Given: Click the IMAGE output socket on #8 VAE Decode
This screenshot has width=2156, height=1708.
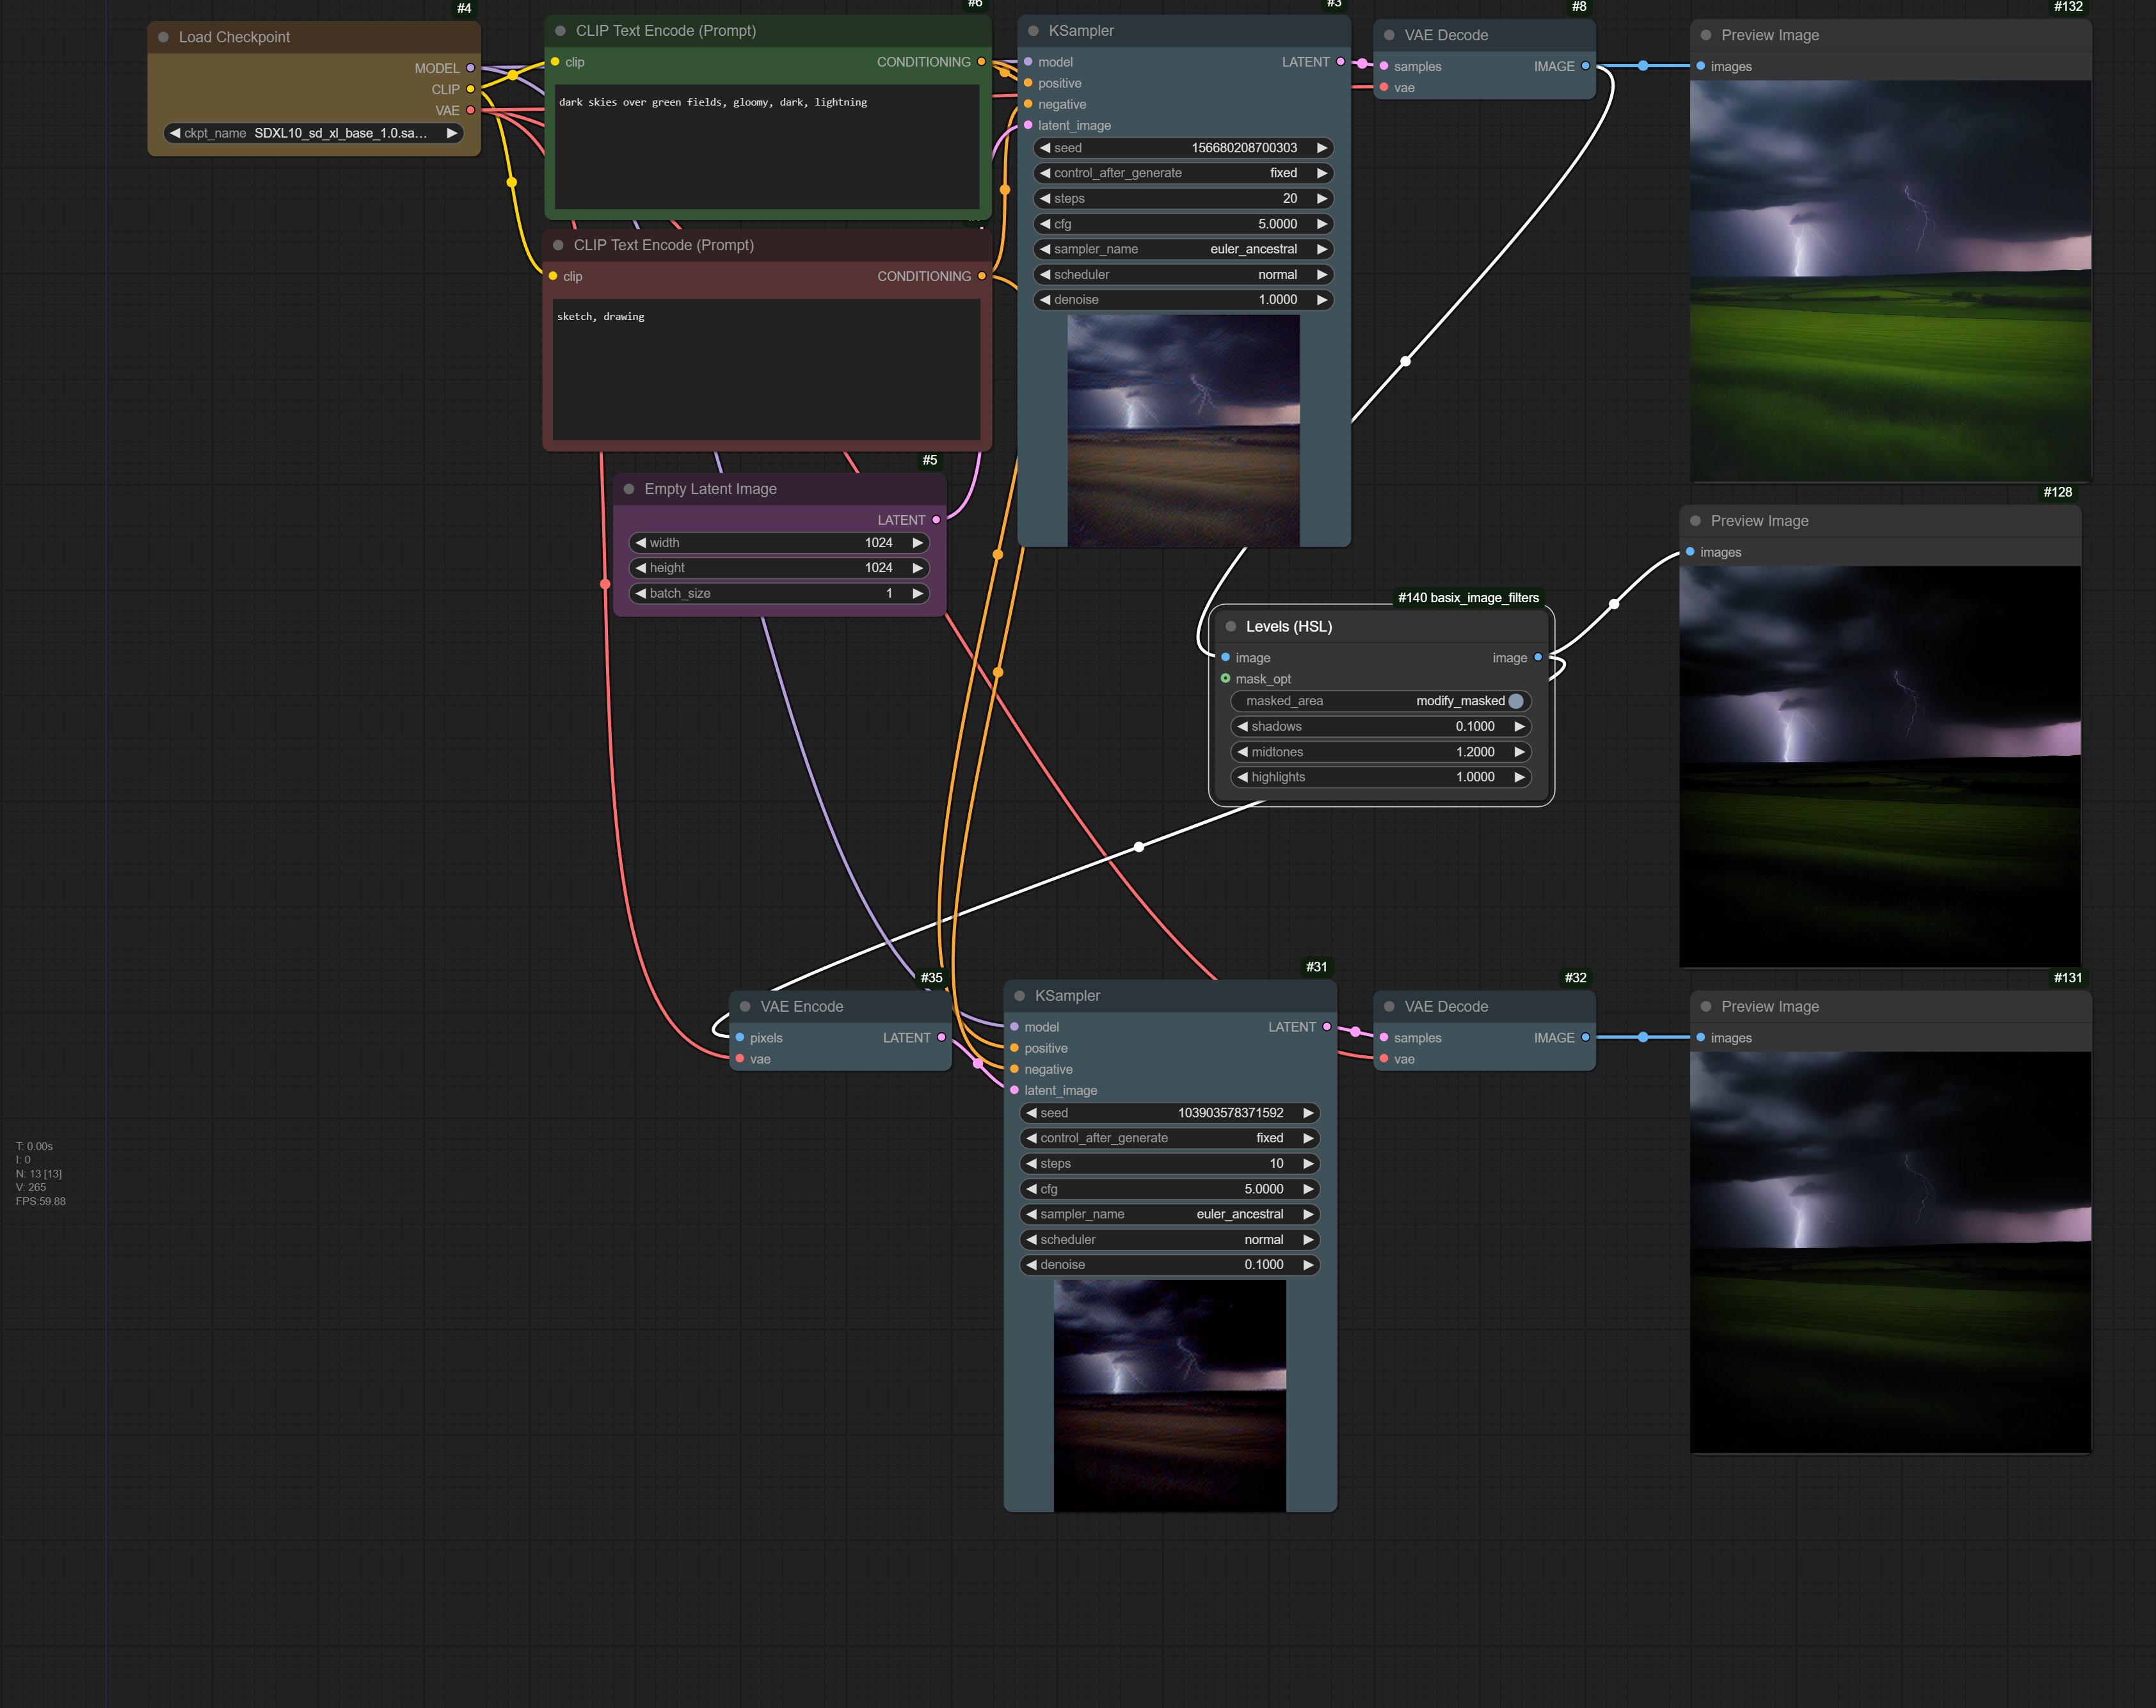Looking at the screenshot, I should pos(1585,66).
